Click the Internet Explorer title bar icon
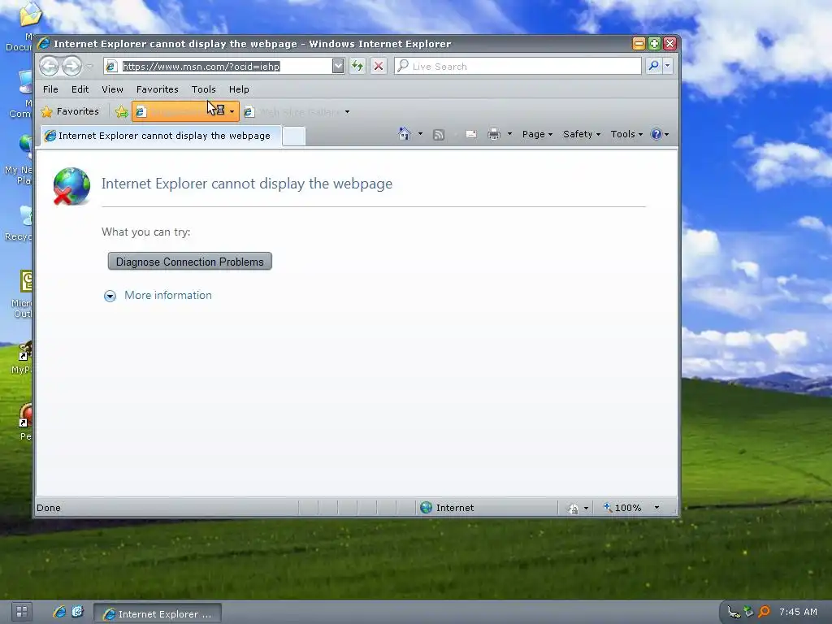 click(44, 44)
